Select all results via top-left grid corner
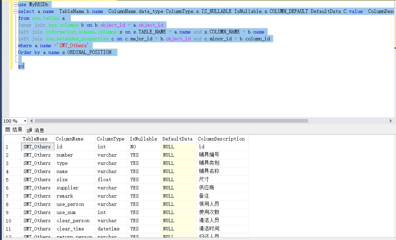396x240 pixels. 12,139
